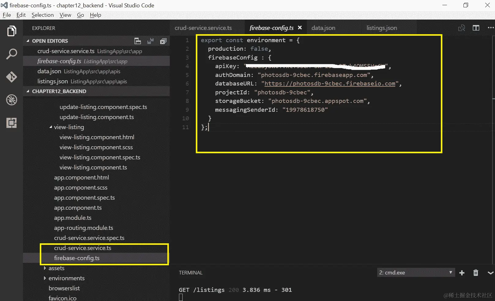
Task: Open app-routing.module.ts in file tree
Action: [x=84, y=228]
